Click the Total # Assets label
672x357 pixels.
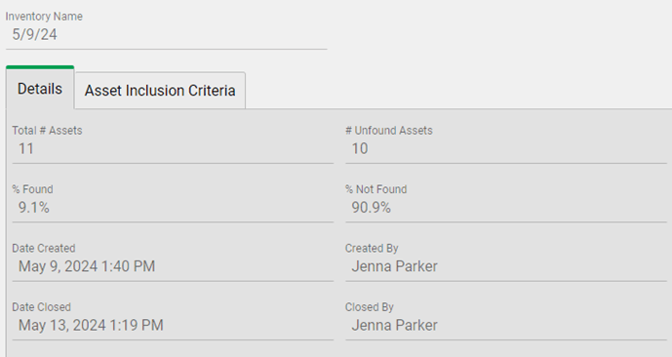47,131
